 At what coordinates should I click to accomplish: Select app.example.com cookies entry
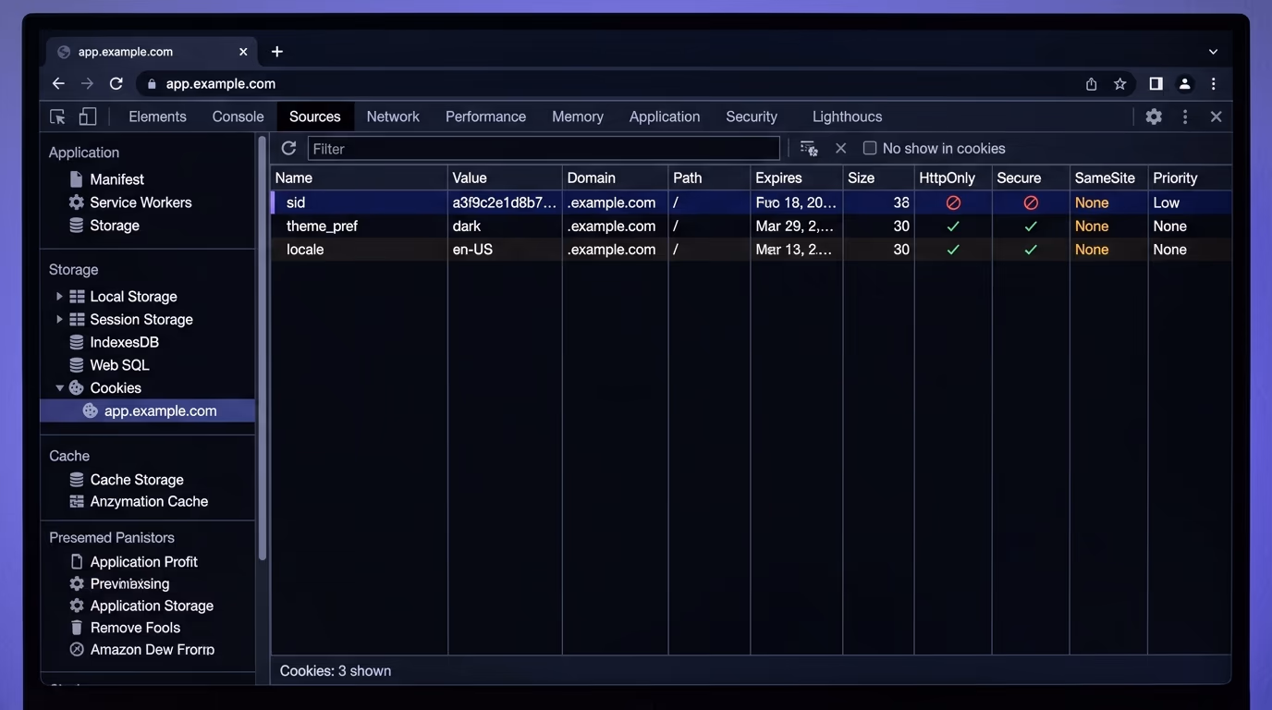coord(148,410)
